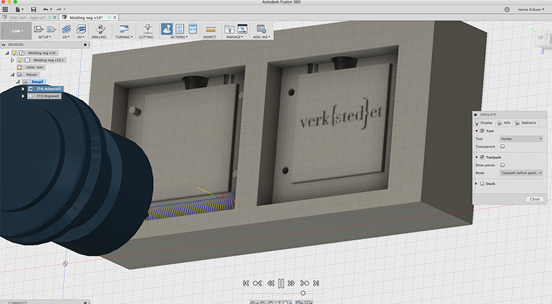Pause the simulation playback

pos(281,283)
